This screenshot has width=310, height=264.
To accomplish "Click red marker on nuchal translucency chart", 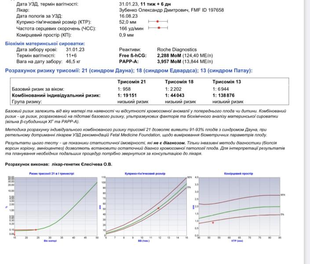I will (213, 223).
